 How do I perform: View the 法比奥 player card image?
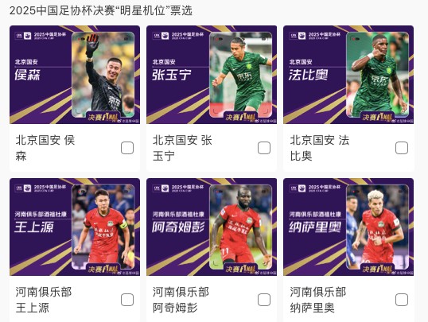[348, 75]
